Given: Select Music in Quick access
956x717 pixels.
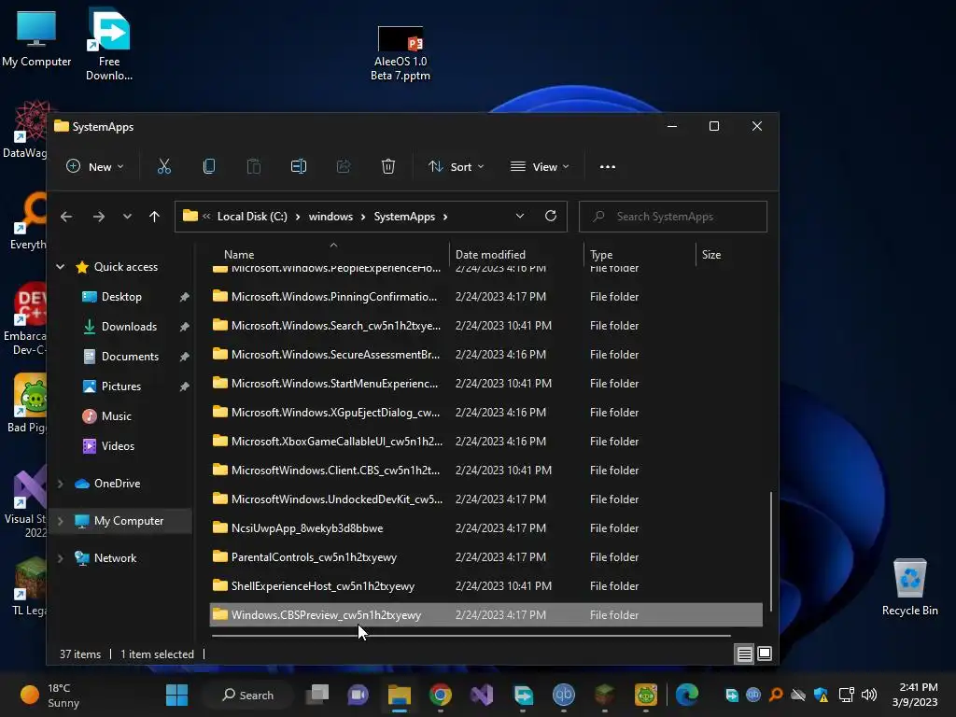Looking at the screenshot, I should [116, 416].
